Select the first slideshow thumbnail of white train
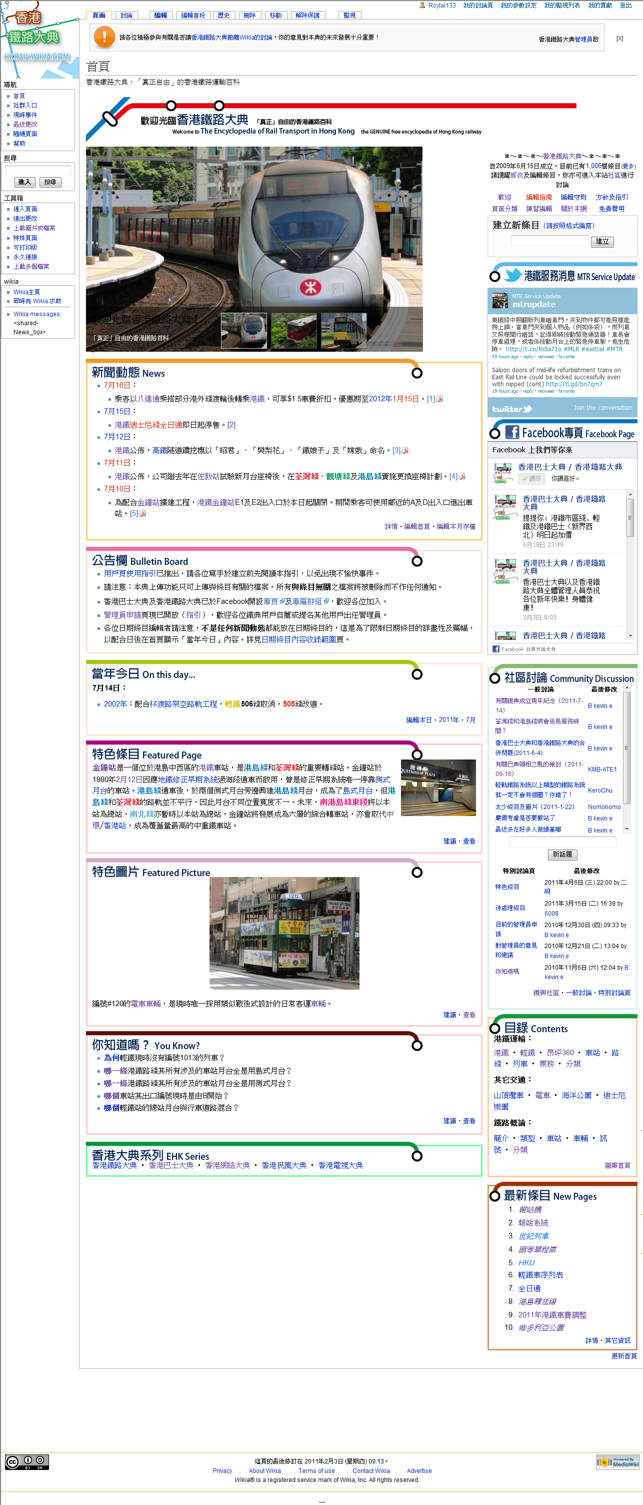Screen dimensions: 643x1505 (x=244, y=331)
